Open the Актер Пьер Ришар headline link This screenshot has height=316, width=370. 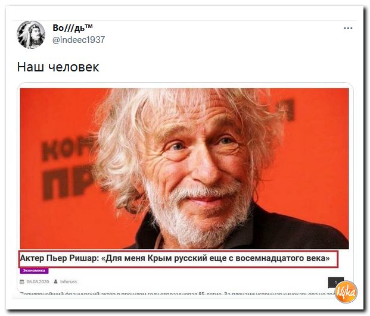[175, 258]
